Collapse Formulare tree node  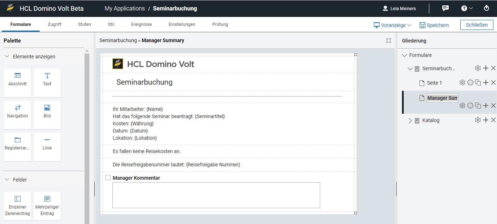click(x=404, y=55)
